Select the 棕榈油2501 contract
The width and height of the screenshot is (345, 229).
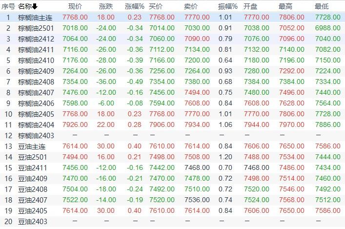[x=36, y=28]
